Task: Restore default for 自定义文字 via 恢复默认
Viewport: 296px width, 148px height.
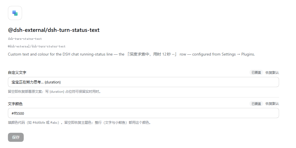Action: coord(272,72)
